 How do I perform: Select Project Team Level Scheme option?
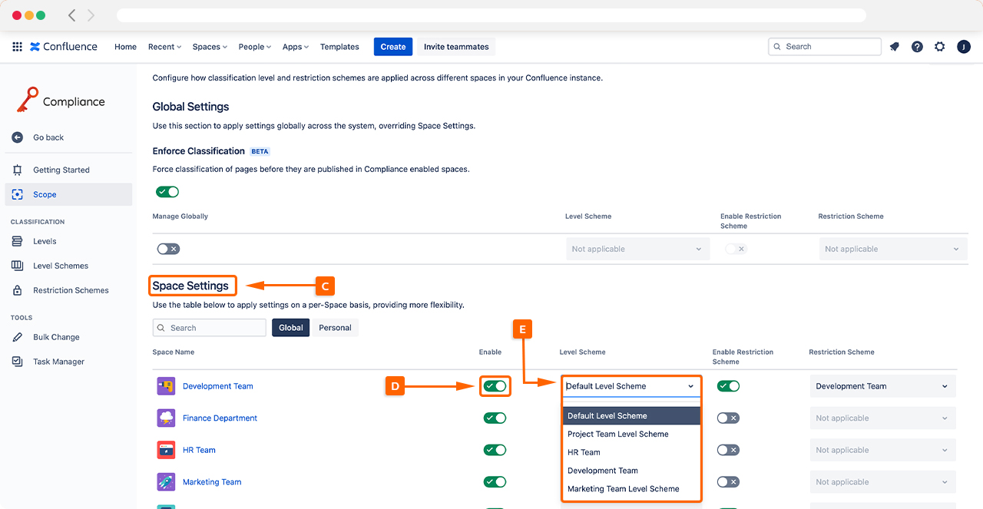pos(617,435)
